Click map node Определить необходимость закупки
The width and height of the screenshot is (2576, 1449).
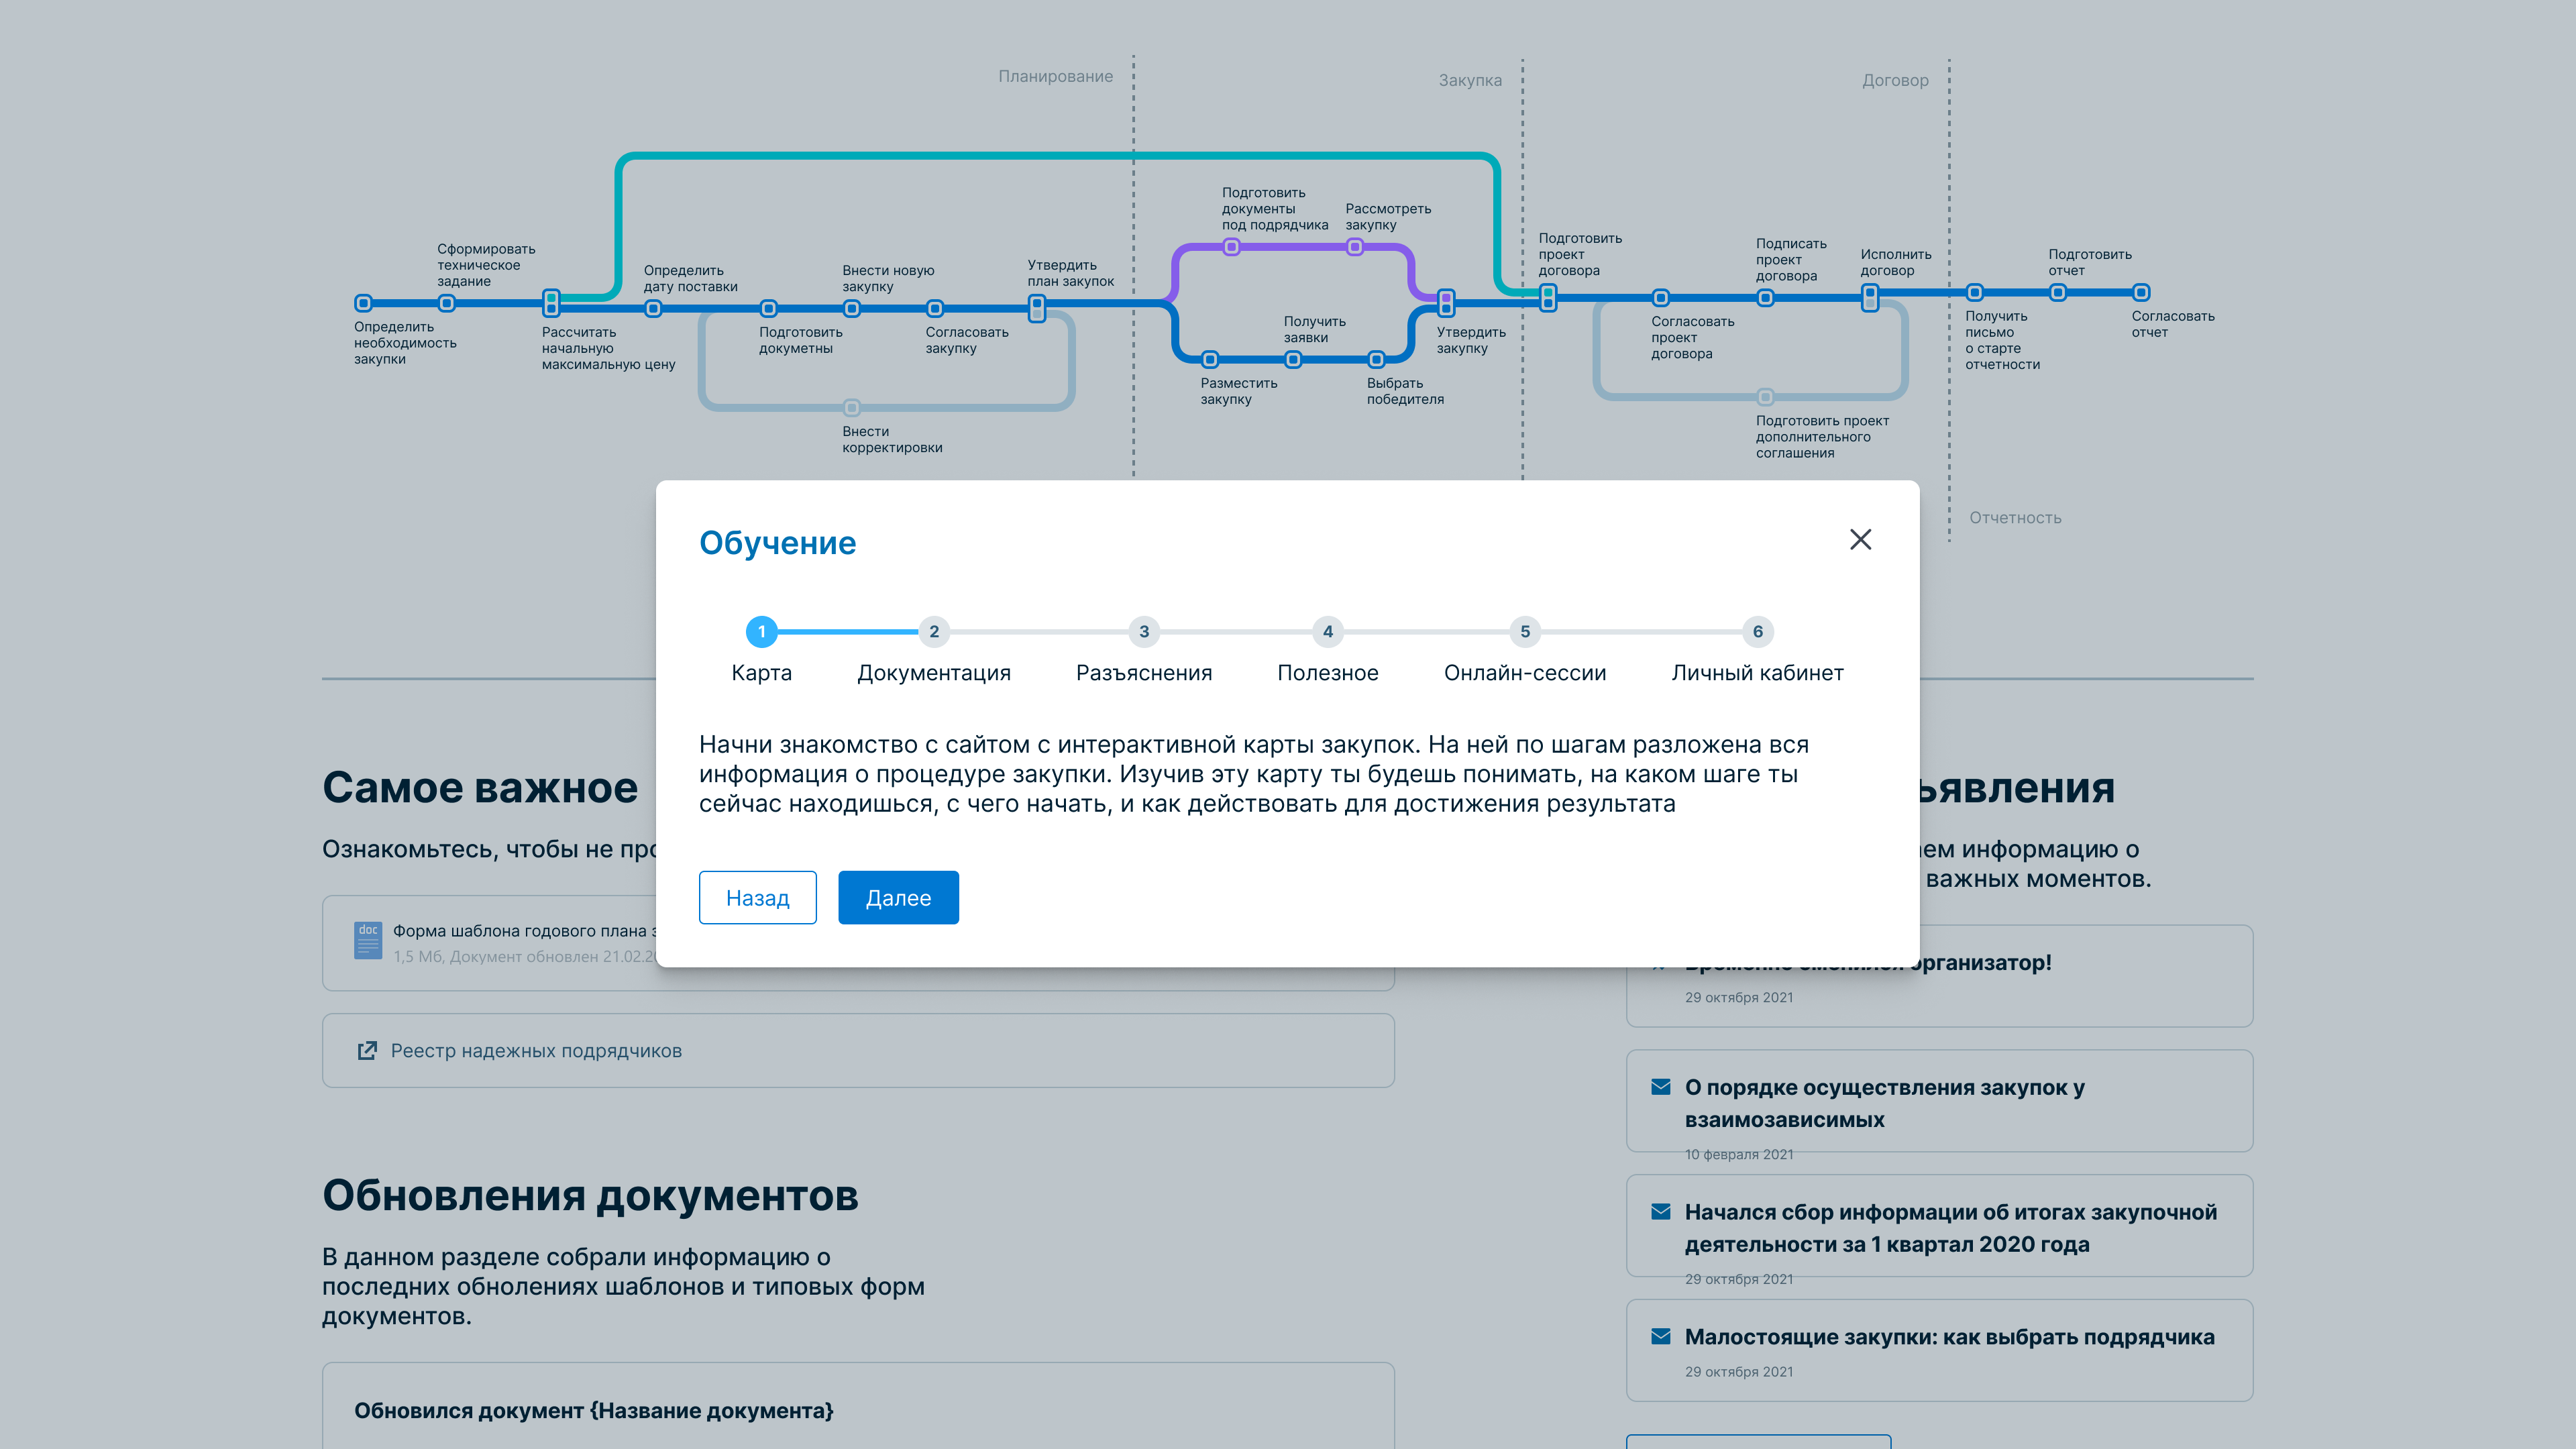pyautogui.click(x=364, y=303)
